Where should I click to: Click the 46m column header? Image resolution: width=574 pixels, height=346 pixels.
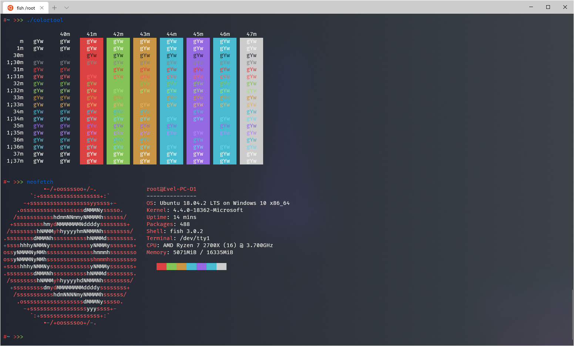click(225, 34)
